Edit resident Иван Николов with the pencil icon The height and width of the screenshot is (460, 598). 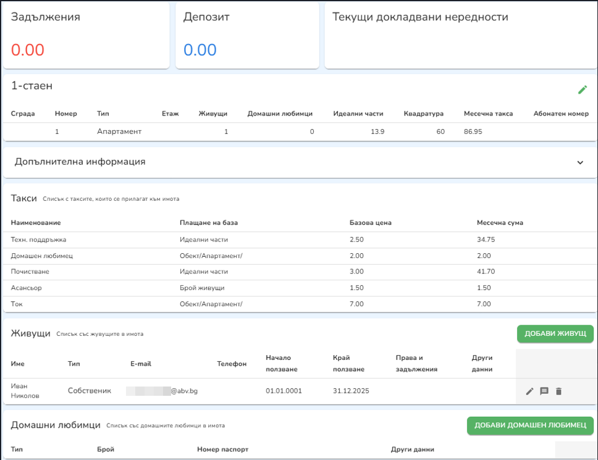coord(529,391)
